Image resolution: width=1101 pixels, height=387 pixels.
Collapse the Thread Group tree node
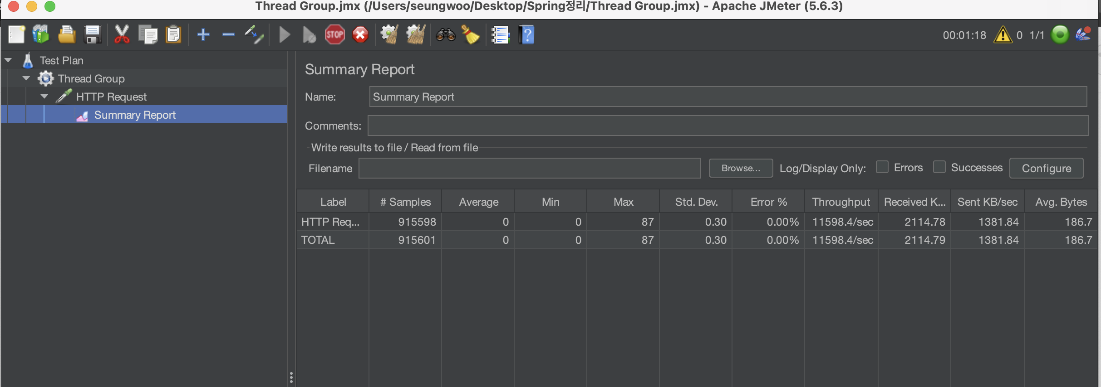click(x=26, y=78)
